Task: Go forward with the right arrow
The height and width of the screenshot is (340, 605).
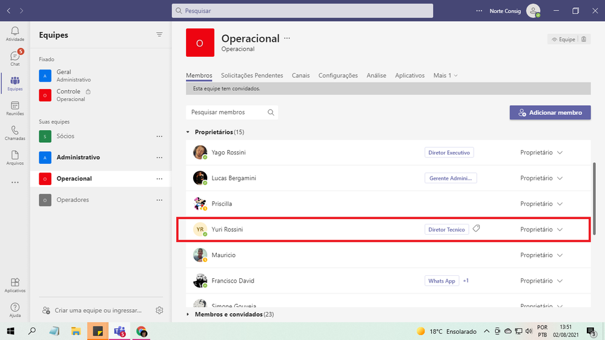Action: (21, 11)
